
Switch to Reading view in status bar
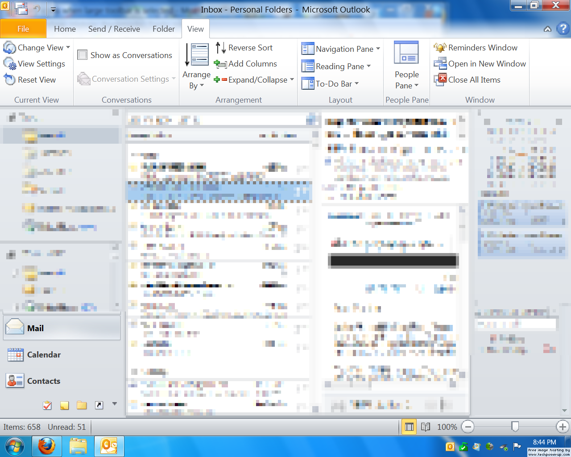pyautogui.click(x=426, y=427)
